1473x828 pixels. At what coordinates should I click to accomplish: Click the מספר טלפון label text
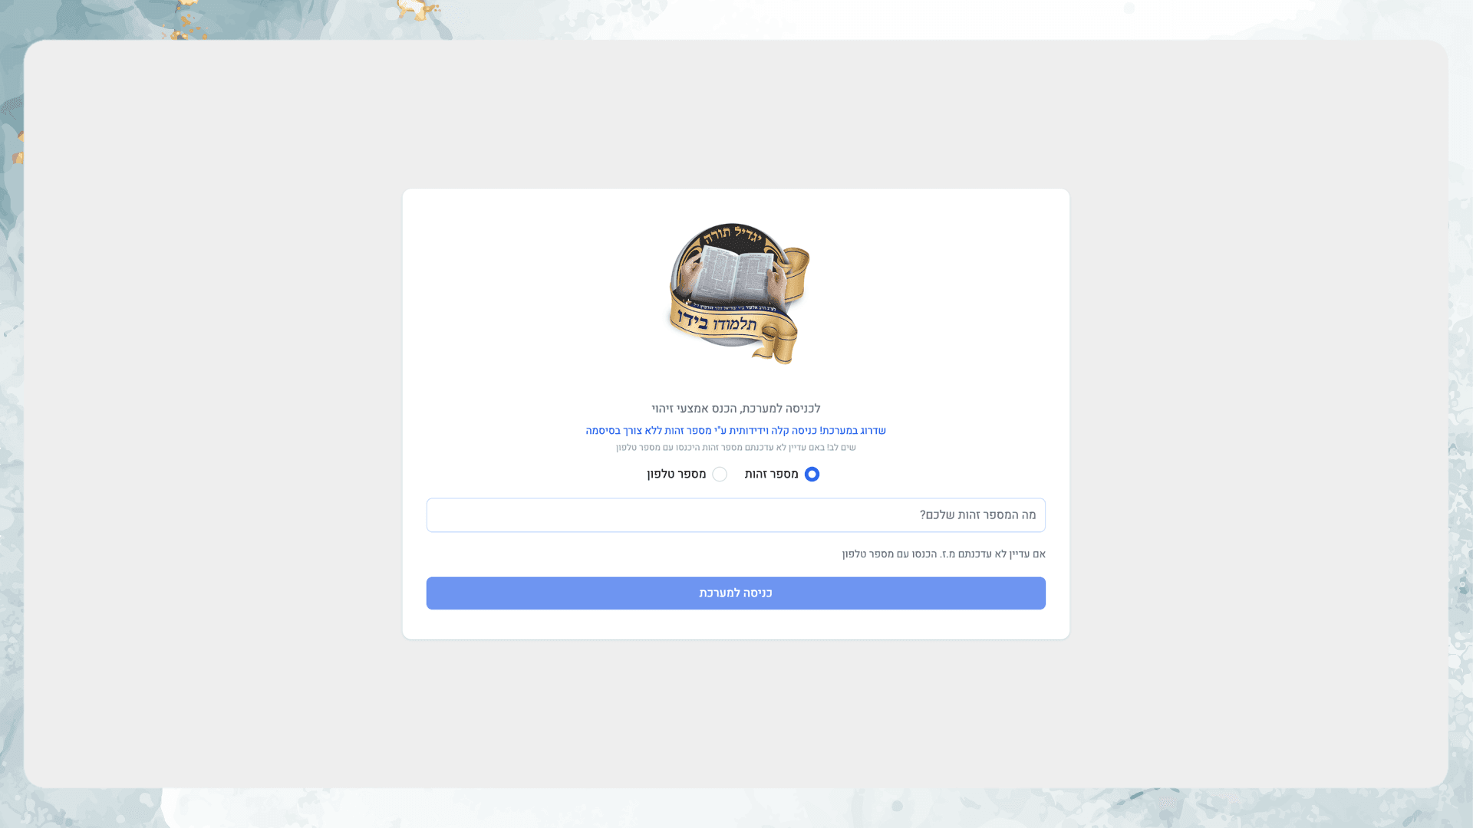(677, 475)
